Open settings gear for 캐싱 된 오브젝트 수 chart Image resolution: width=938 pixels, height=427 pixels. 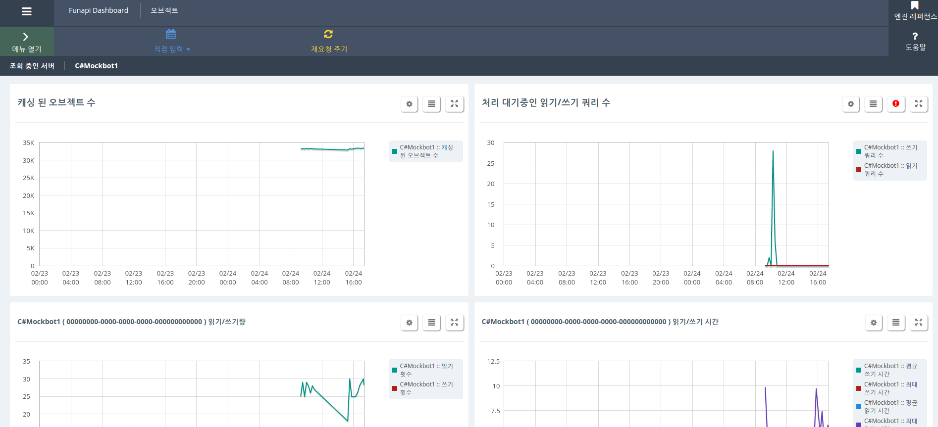coord(409,104)
